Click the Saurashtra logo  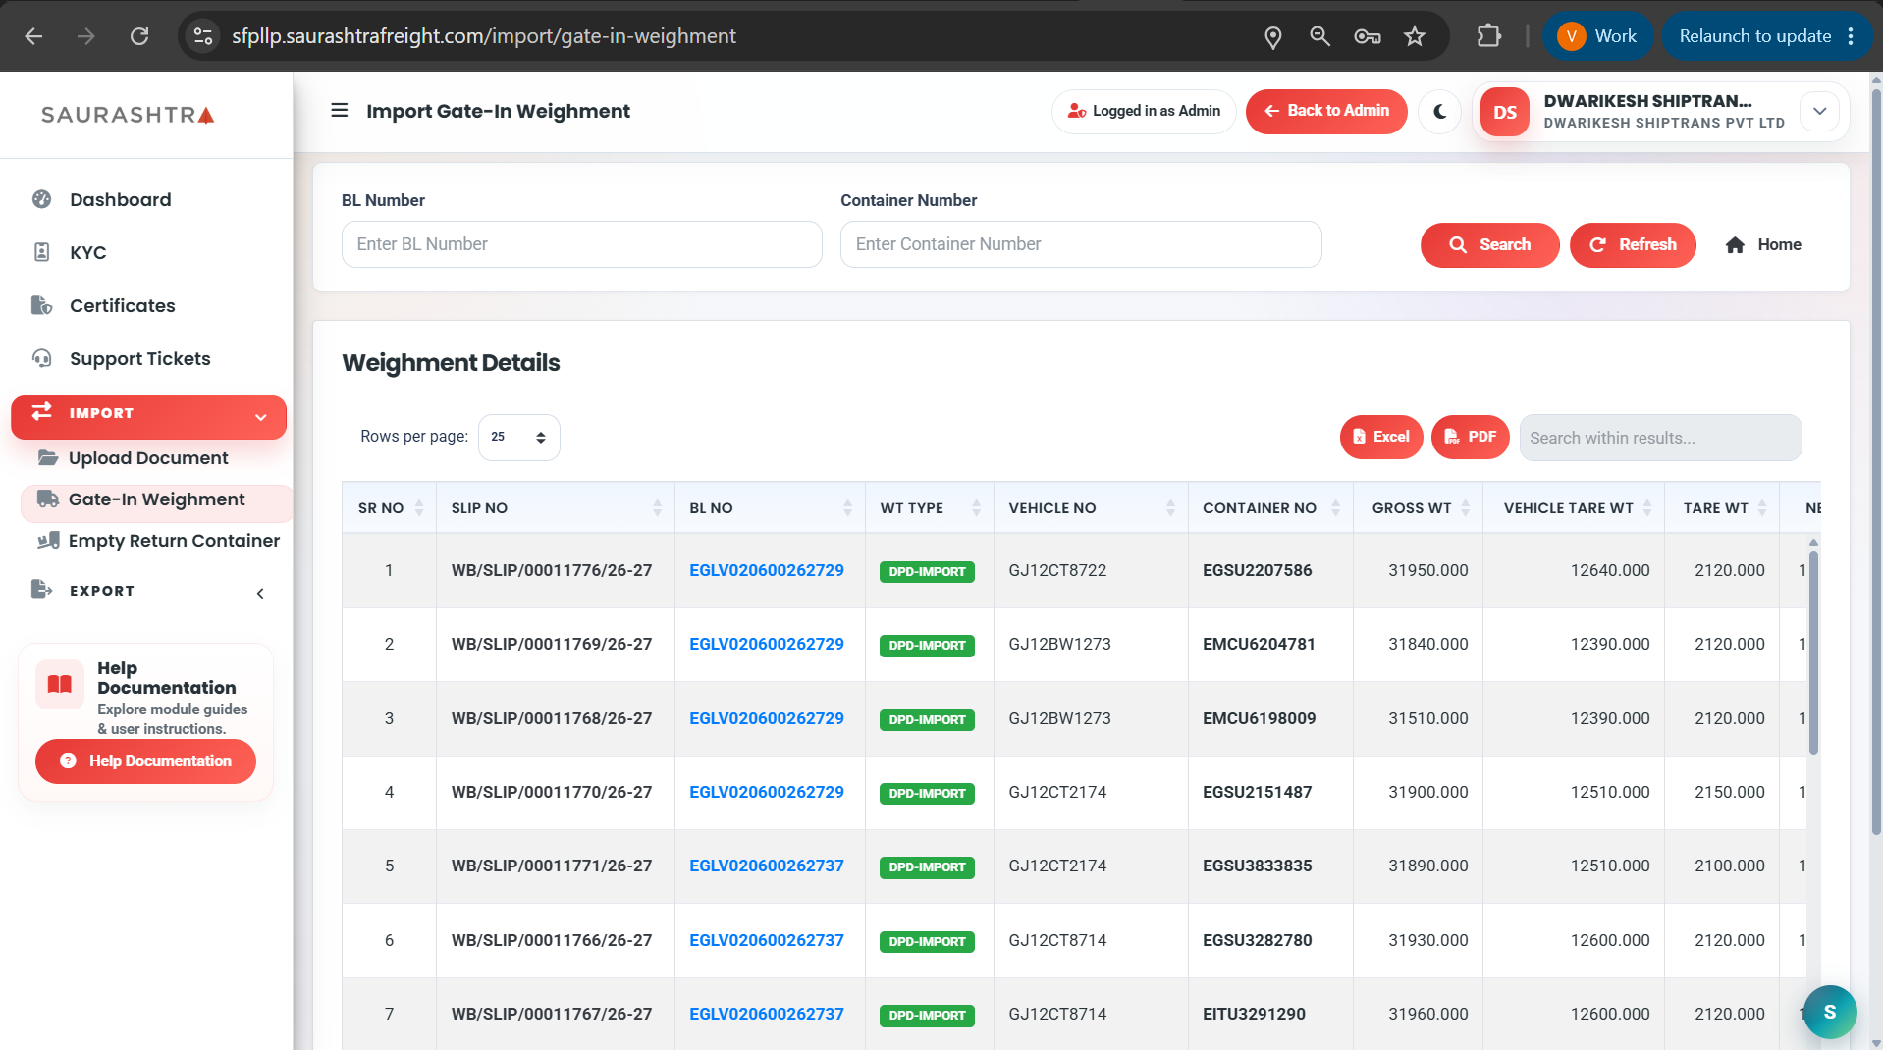click(x=128, y=115)
